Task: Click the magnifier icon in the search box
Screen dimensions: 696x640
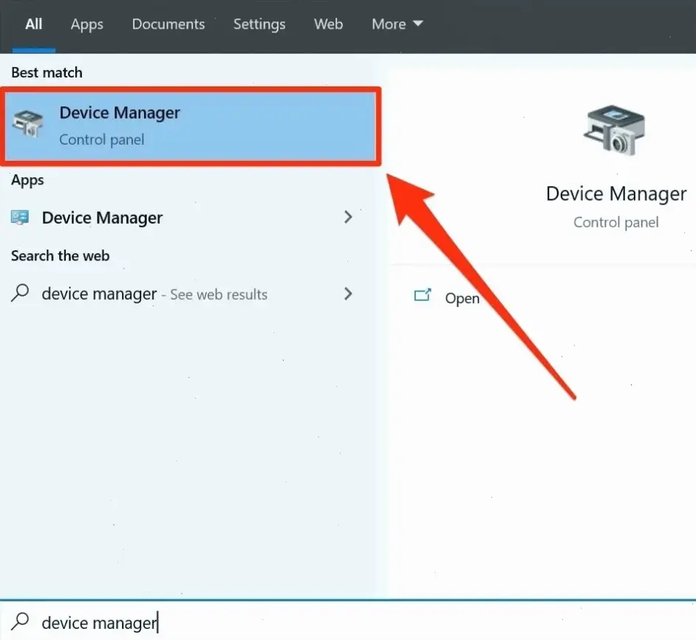Action: point(20,622)
